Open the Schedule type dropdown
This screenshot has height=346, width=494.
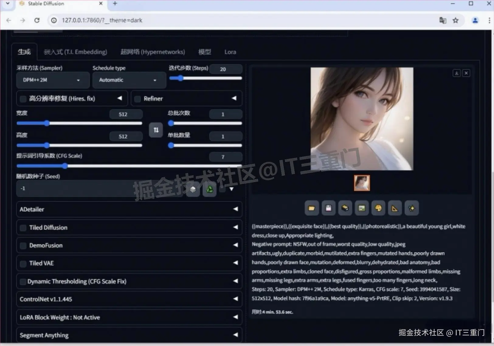(129, 80)
